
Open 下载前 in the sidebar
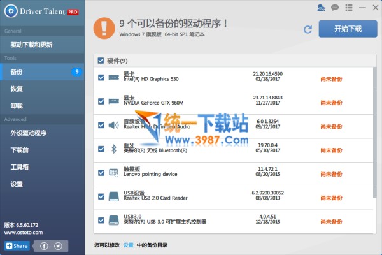42,150
